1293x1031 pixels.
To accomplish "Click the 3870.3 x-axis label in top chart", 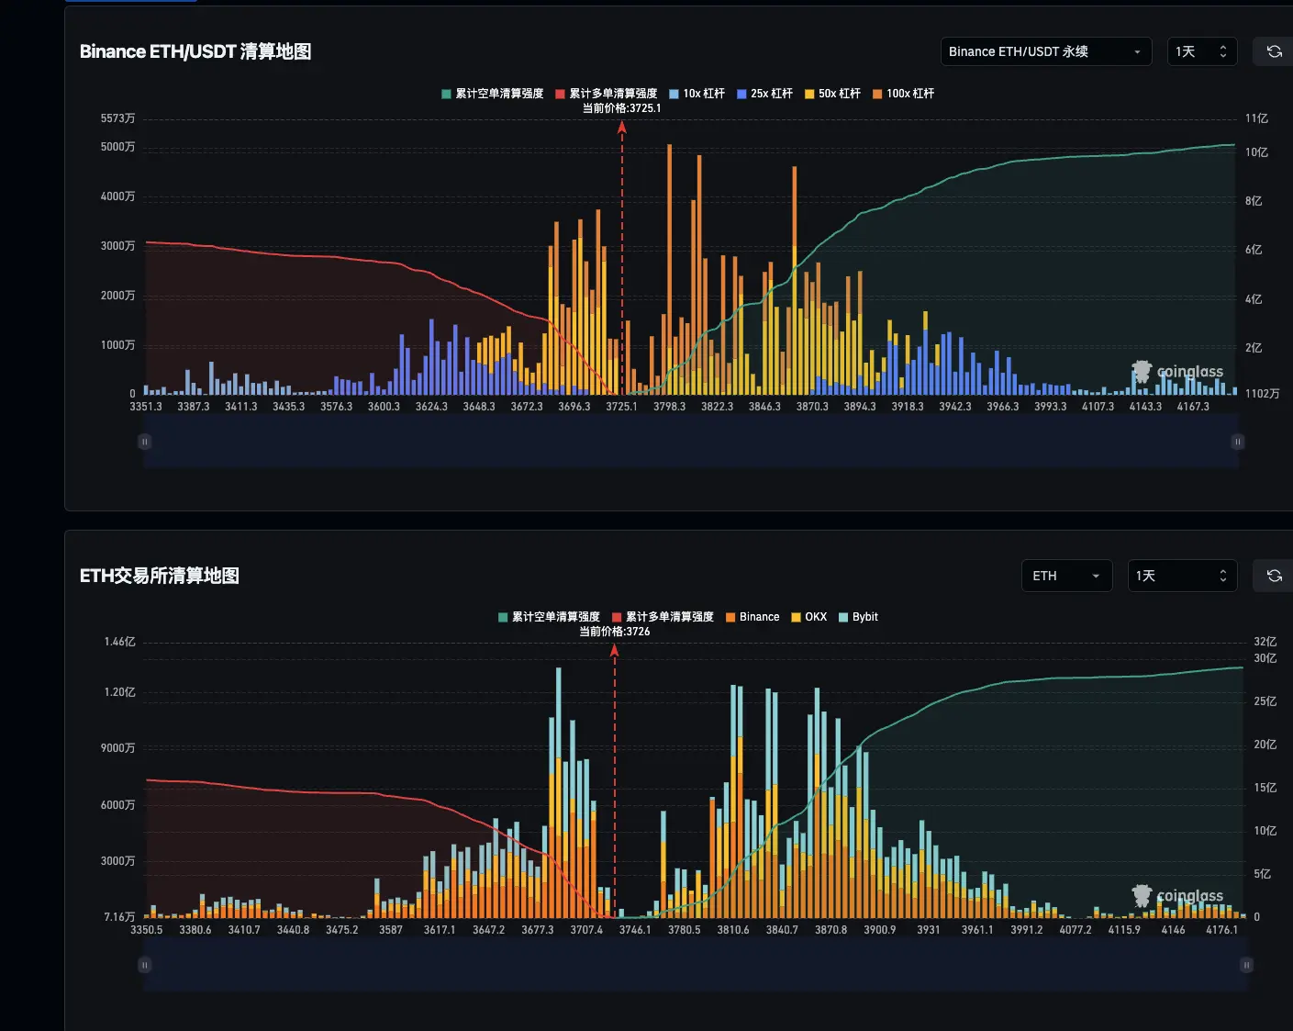I will 812,407.
